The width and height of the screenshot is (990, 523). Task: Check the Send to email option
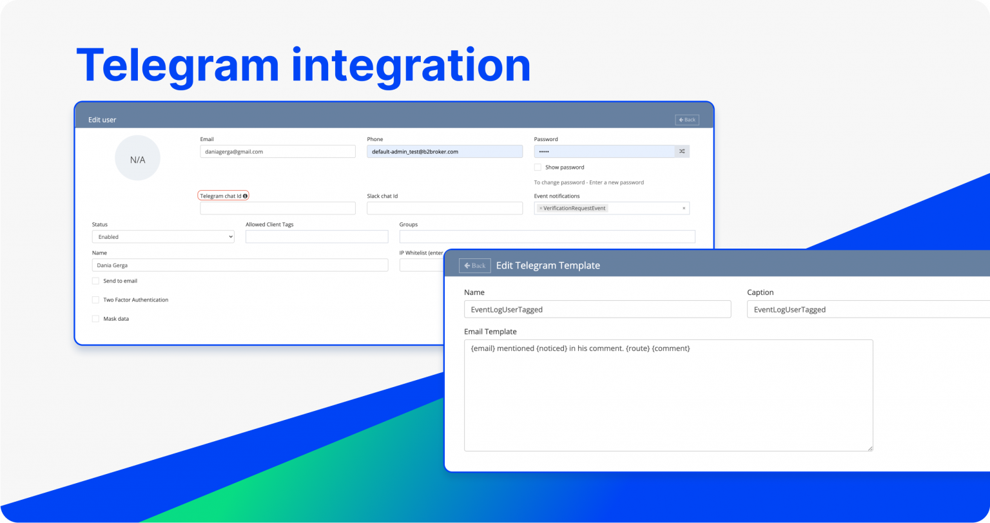point(95,281)
